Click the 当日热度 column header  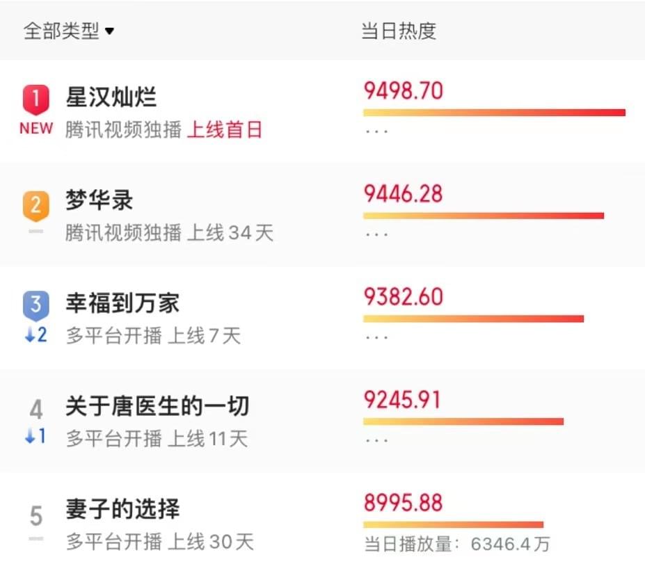(399, 31)
